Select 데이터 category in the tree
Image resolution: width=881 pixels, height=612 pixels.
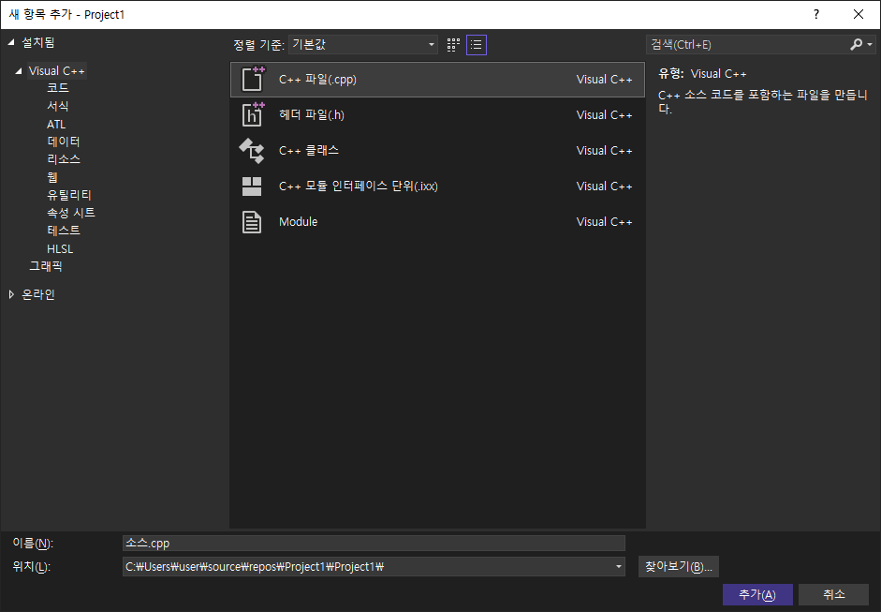pos(64,142)
